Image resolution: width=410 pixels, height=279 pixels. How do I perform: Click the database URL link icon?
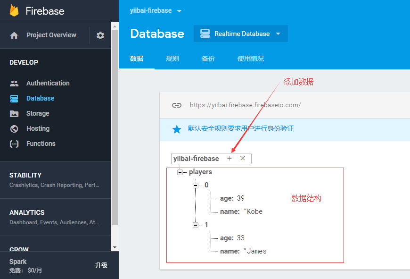click(x=177, y=105)
